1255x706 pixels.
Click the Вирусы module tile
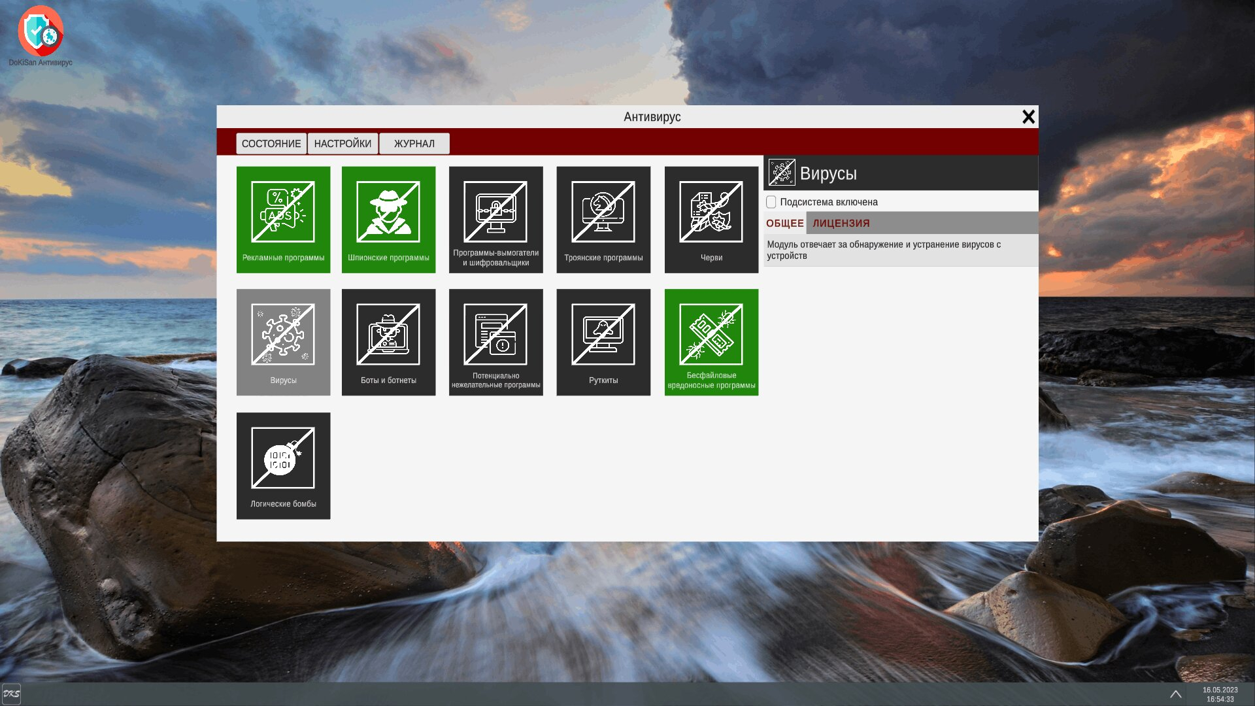(x=283, y=342)
